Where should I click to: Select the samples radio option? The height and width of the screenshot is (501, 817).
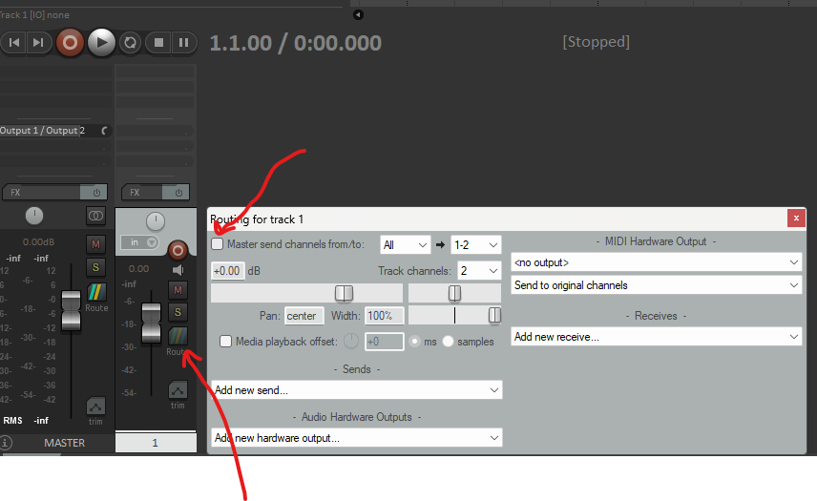(448, 342)
